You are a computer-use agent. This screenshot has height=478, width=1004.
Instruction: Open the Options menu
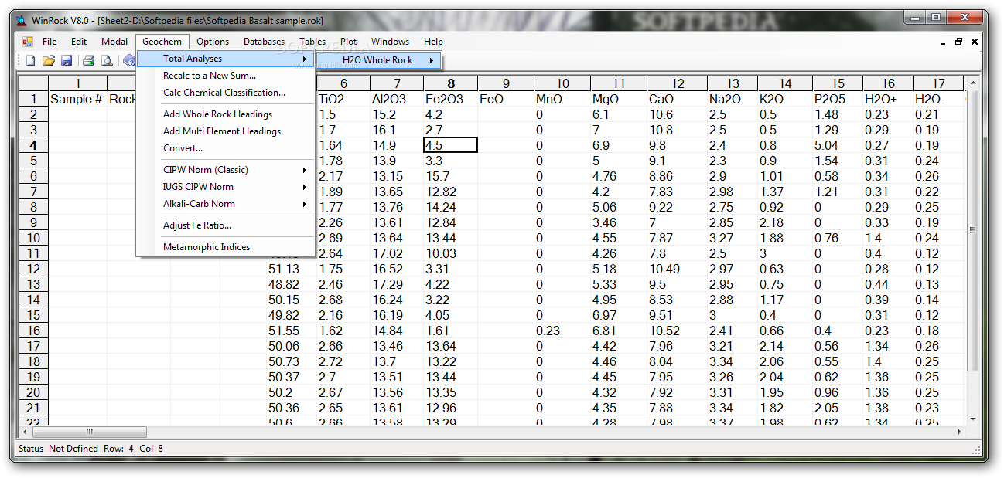(213, 42)
